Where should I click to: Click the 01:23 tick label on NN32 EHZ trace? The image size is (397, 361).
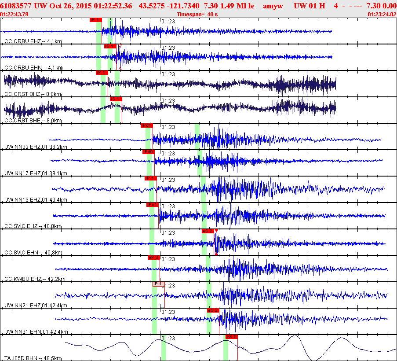coord(168,127)
